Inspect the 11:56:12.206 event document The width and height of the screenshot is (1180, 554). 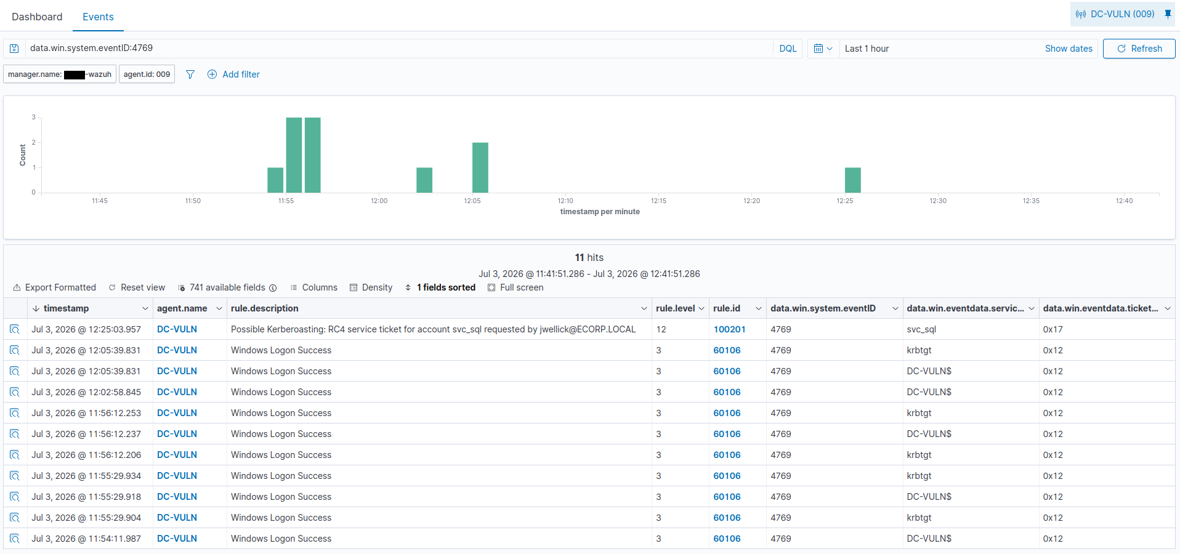click(15, 455)
